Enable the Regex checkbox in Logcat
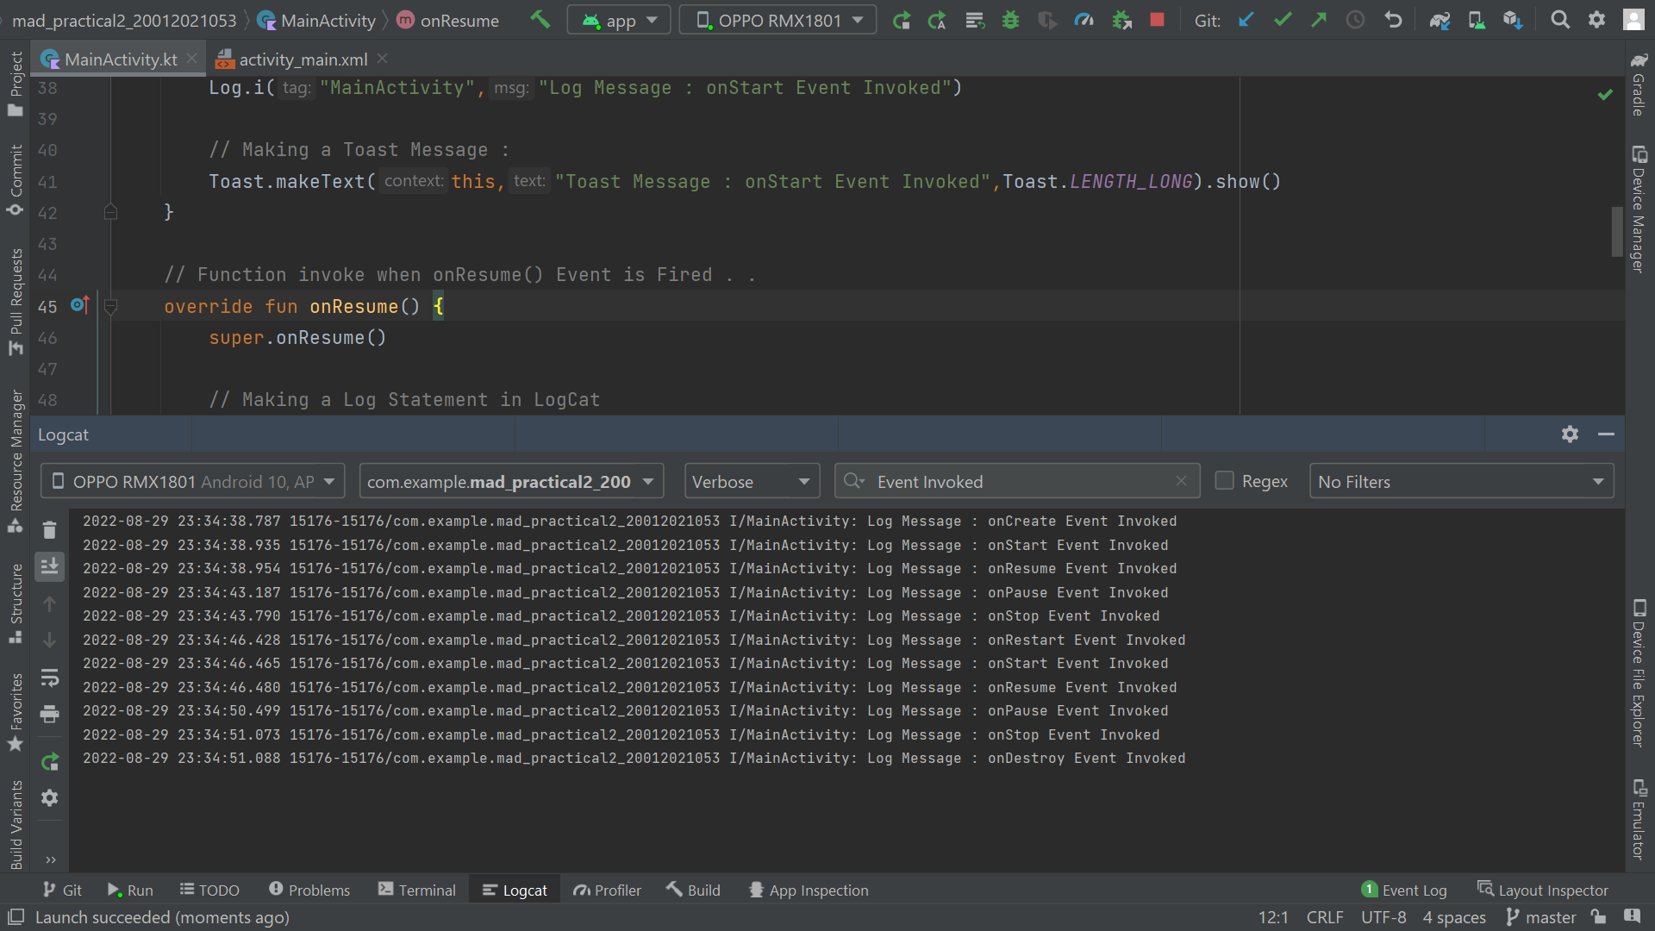The height and width of the screenshot is (931, 1655). pyautogui.click(x=1224, y=481)
